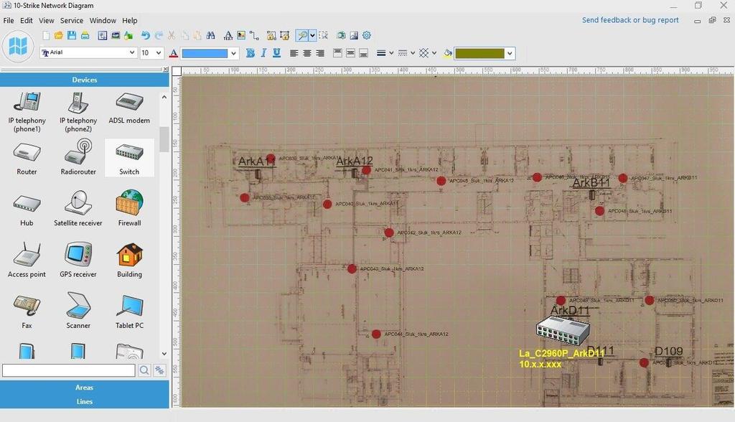This screenshot has height=422, width=735.
Task: Choose the Satellite receiver device
Action: coord(78,208)
